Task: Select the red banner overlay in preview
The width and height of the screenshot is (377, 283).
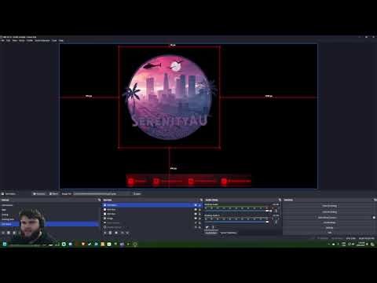Action: click(188, 181)
